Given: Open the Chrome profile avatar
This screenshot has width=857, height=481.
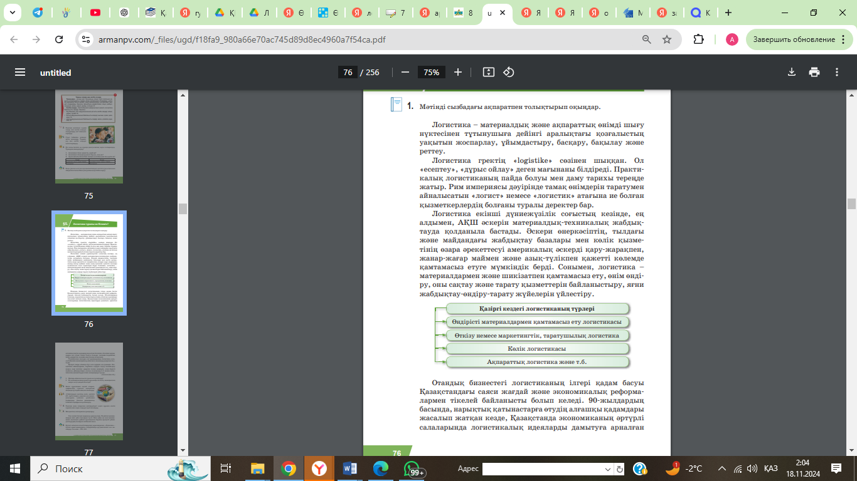Looking at the screenshot, I should tap(732, 39).
